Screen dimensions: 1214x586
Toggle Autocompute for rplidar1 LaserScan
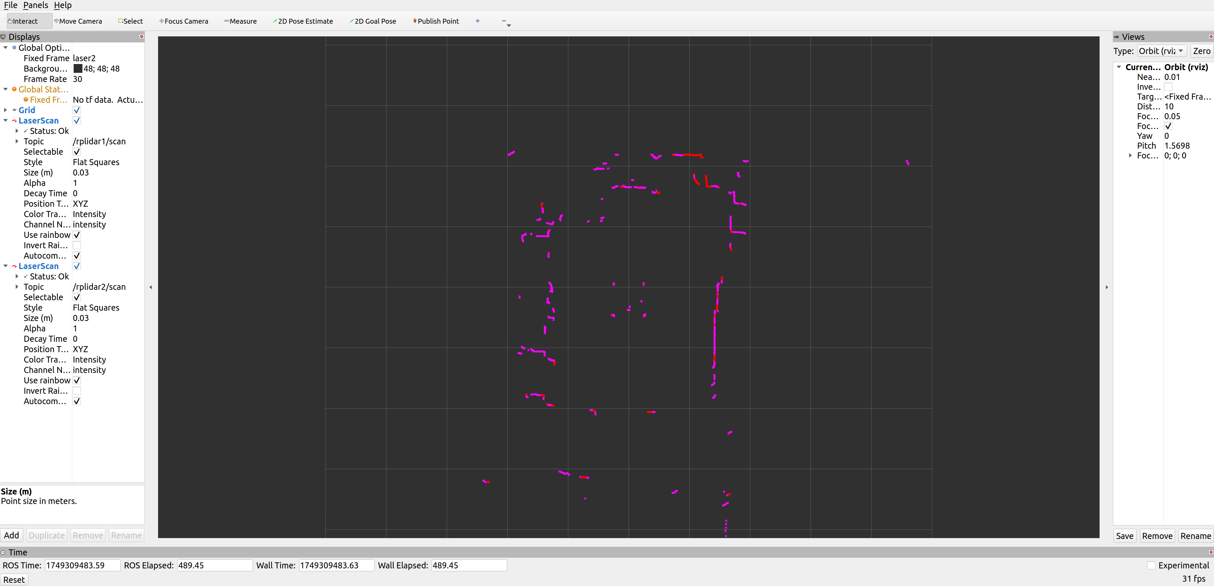tap(77, 255)
